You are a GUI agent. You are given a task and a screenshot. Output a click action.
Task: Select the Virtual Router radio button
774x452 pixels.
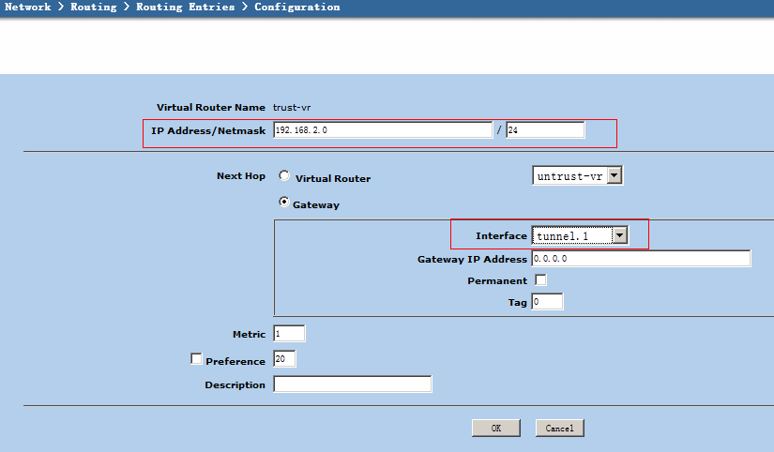click(x=284, y=176)
